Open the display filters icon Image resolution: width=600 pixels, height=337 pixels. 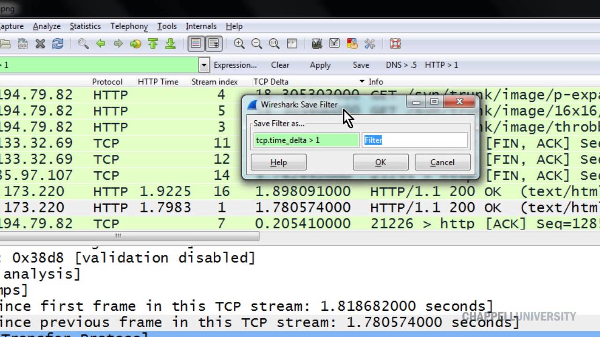[334, 44]
